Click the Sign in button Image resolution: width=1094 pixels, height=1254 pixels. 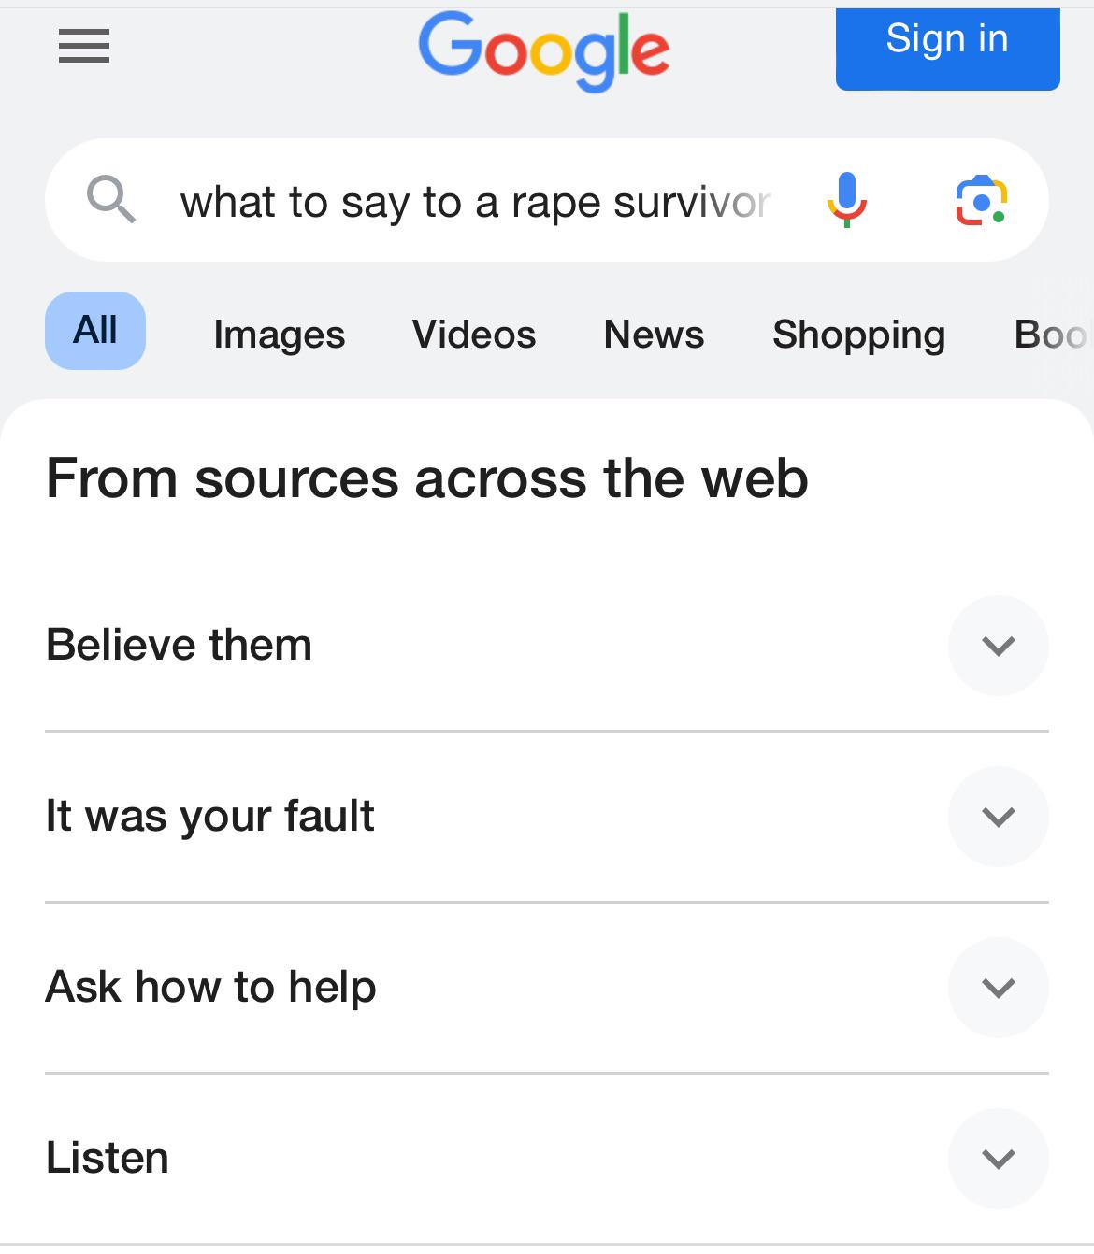[x=947, y=49]
